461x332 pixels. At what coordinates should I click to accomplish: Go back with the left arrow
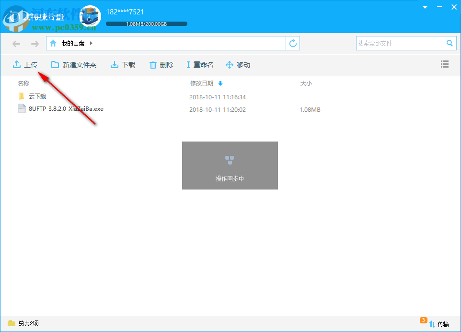point(16,44)
